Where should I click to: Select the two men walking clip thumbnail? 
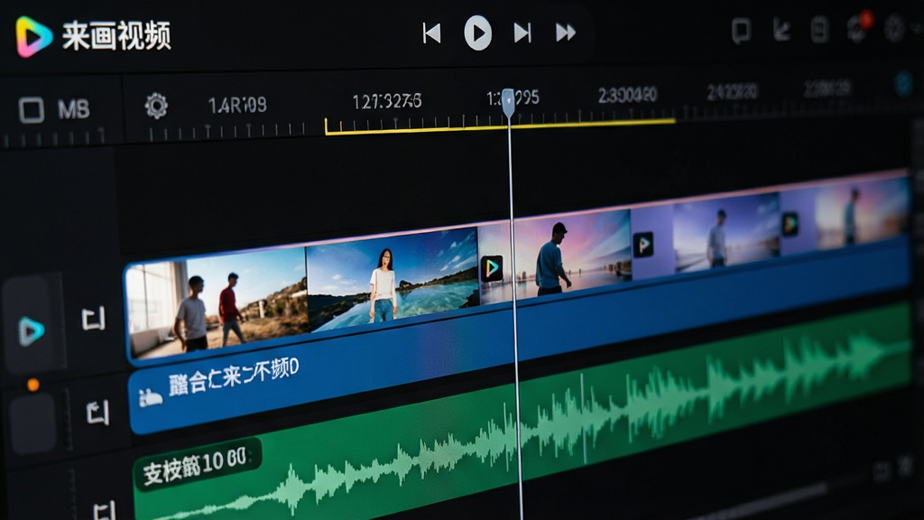pyautogui.click(x=217, y=303)
